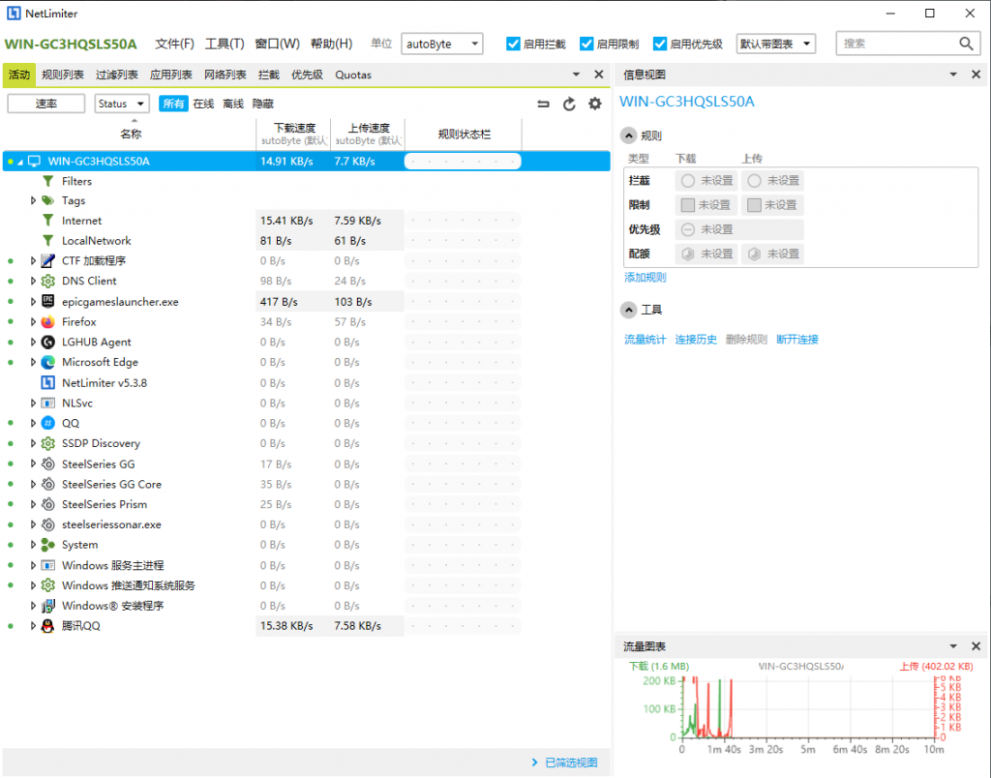Screen dimensions: 991x778
Task: Uncheck 启用限制 in the top bar
Action: tap(586, 44)
